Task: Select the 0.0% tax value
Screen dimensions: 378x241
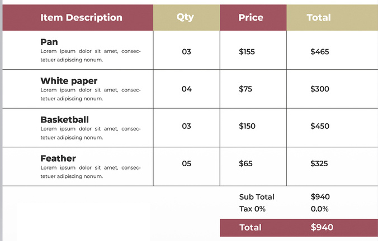Action: click(x=319, y=209)
